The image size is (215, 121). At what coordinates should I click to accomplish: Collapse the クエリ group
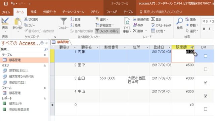pyautogui.click(x=45, y=66)
